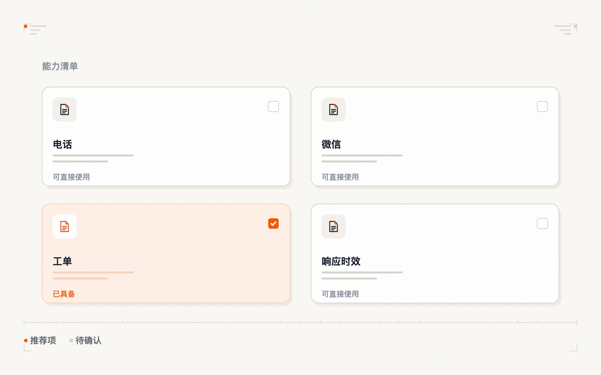Click the 待确认 legend item
This screenshot has height=375, width=601.
pos(86,340)
